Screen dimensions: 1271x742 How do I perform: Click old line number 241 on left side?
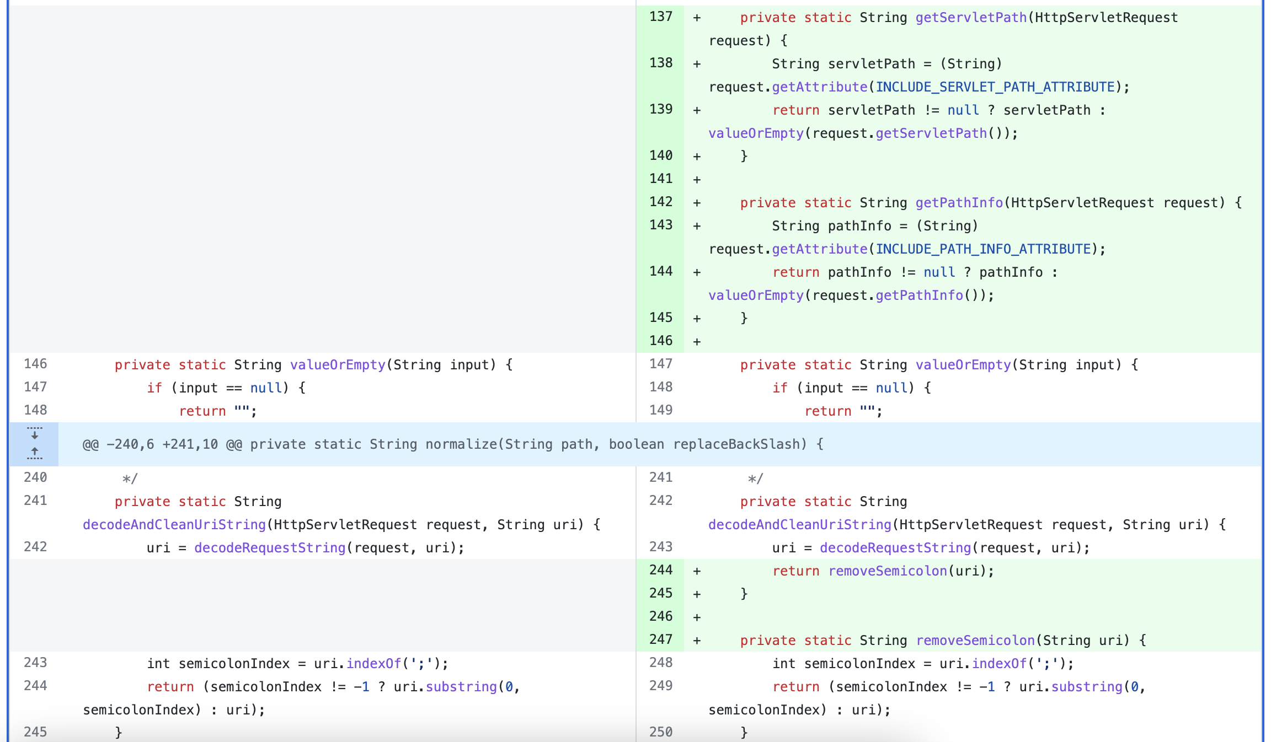(35, 501)
